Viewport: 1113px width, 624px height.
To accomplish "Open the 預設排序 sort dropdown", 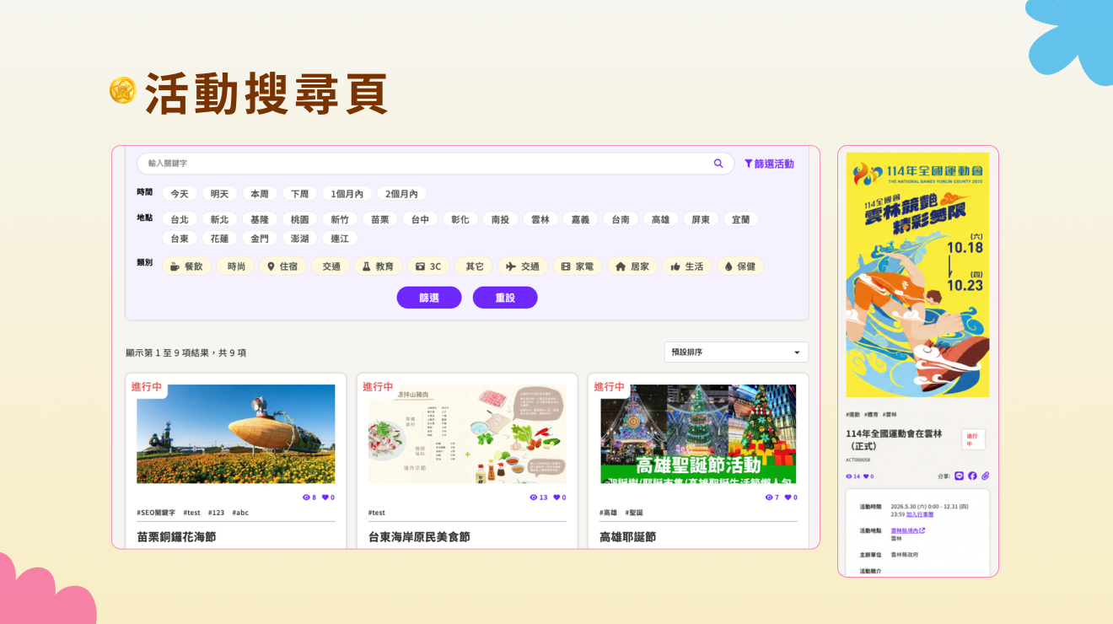I will 736,352.
